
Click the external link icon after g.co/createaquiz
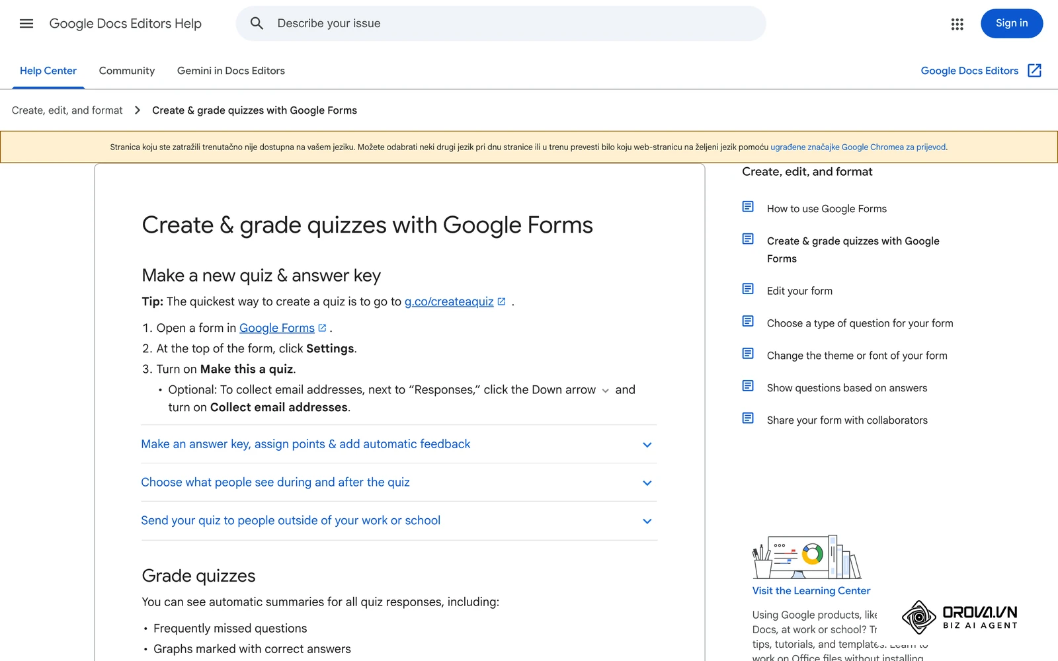(501, 301)
